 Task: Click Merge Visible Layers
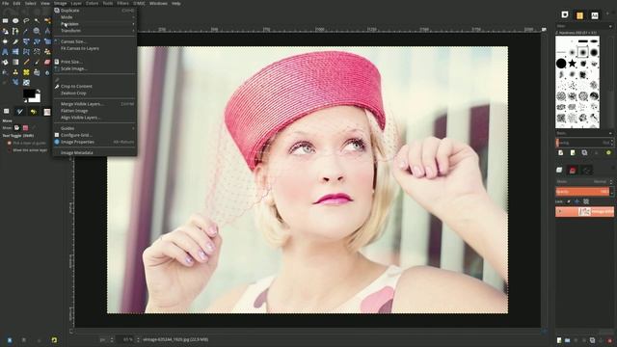pyautogui.click(x=95, y=104)
